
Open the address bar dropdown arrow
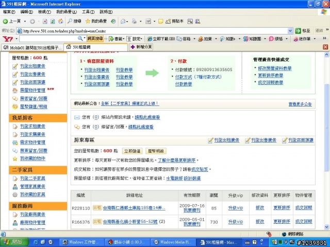[x=290, y=31]
